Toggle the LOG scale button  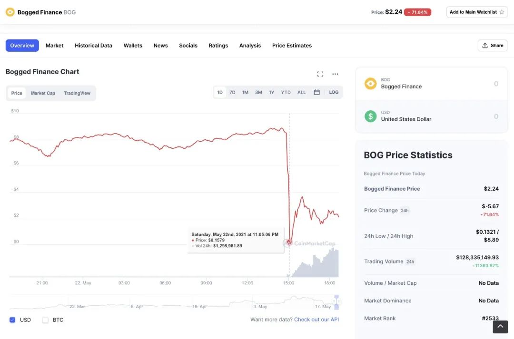tap(334, 92)
